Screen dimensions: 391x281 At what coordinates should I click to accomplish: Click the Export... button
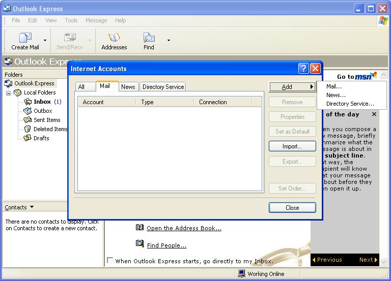(292, 162)
